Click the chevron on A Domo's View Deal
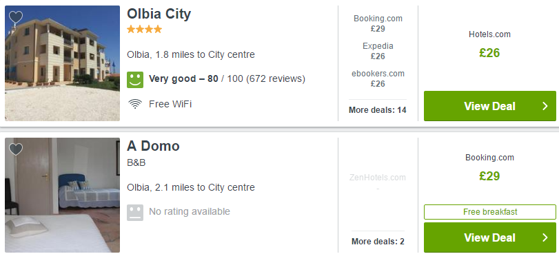This screenshot has height=254, width=559. (545, 237)
